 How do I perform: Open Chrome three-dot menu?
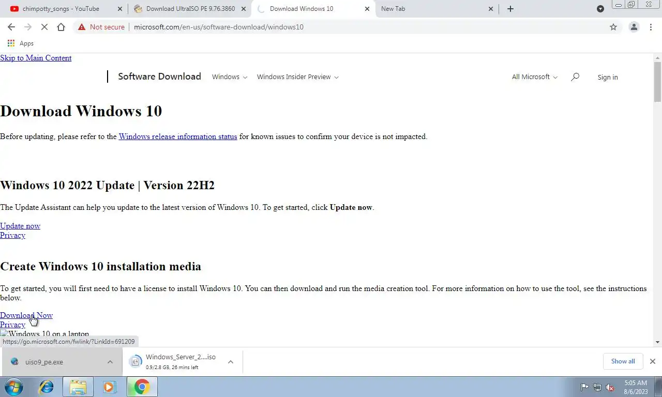(x=651, y=27)
